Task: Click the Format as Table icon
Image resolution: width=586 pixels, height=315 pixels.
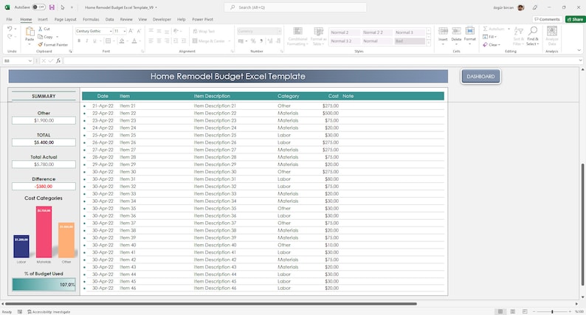Action: (x=318, y=32)
